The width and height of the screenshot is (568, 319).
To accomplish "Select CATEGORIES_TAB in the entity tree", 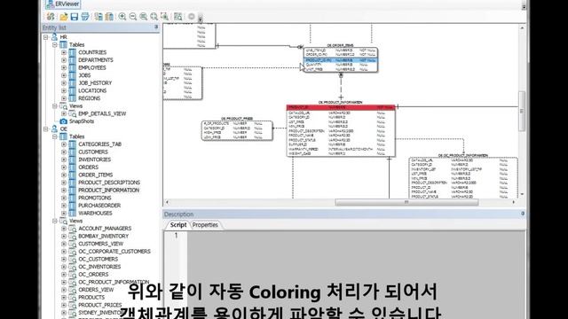I will pyautogui.click(x=100, y=144).
